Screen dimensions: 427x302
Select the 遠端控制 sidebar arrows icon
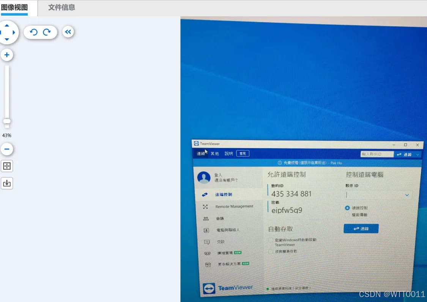[205, 194]
